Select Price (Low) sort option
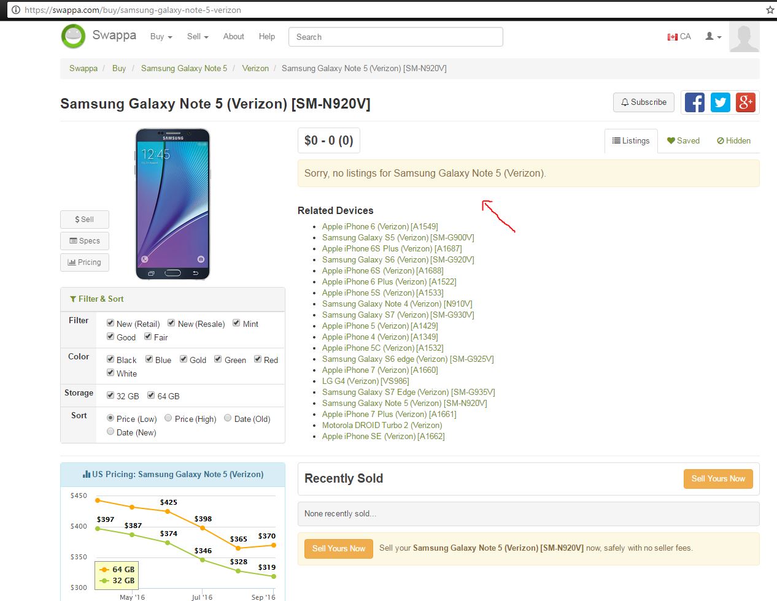Image resolution: width=777 pixels, height=601 pixels. pos(110,418)
